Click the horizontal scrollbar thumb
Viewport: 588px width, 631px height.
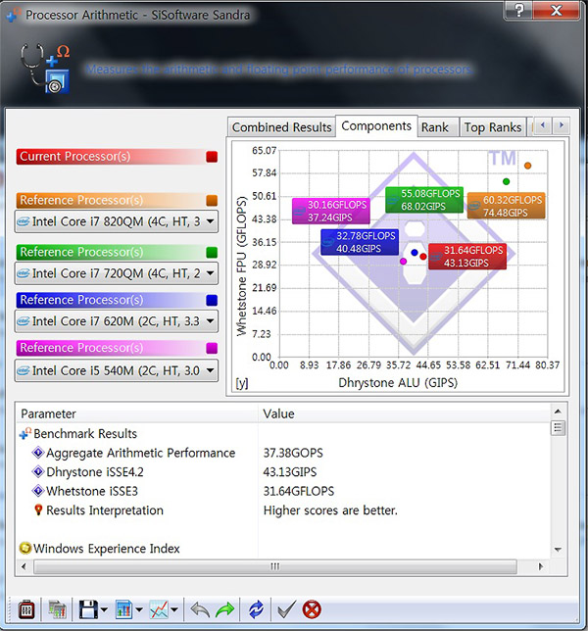275,566
